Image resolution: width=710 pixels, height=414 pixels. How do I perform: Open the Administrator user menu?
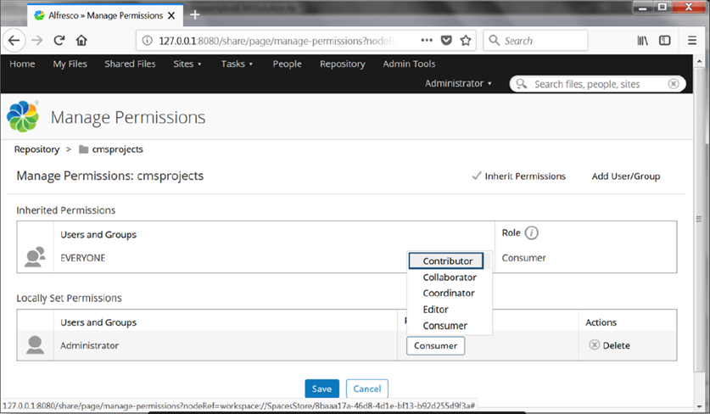459,84
